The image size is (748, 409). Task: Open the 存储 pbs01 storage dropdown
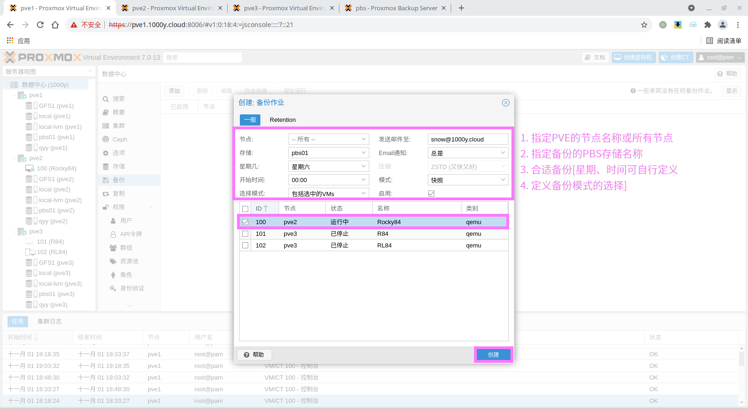tap(328, 153)
